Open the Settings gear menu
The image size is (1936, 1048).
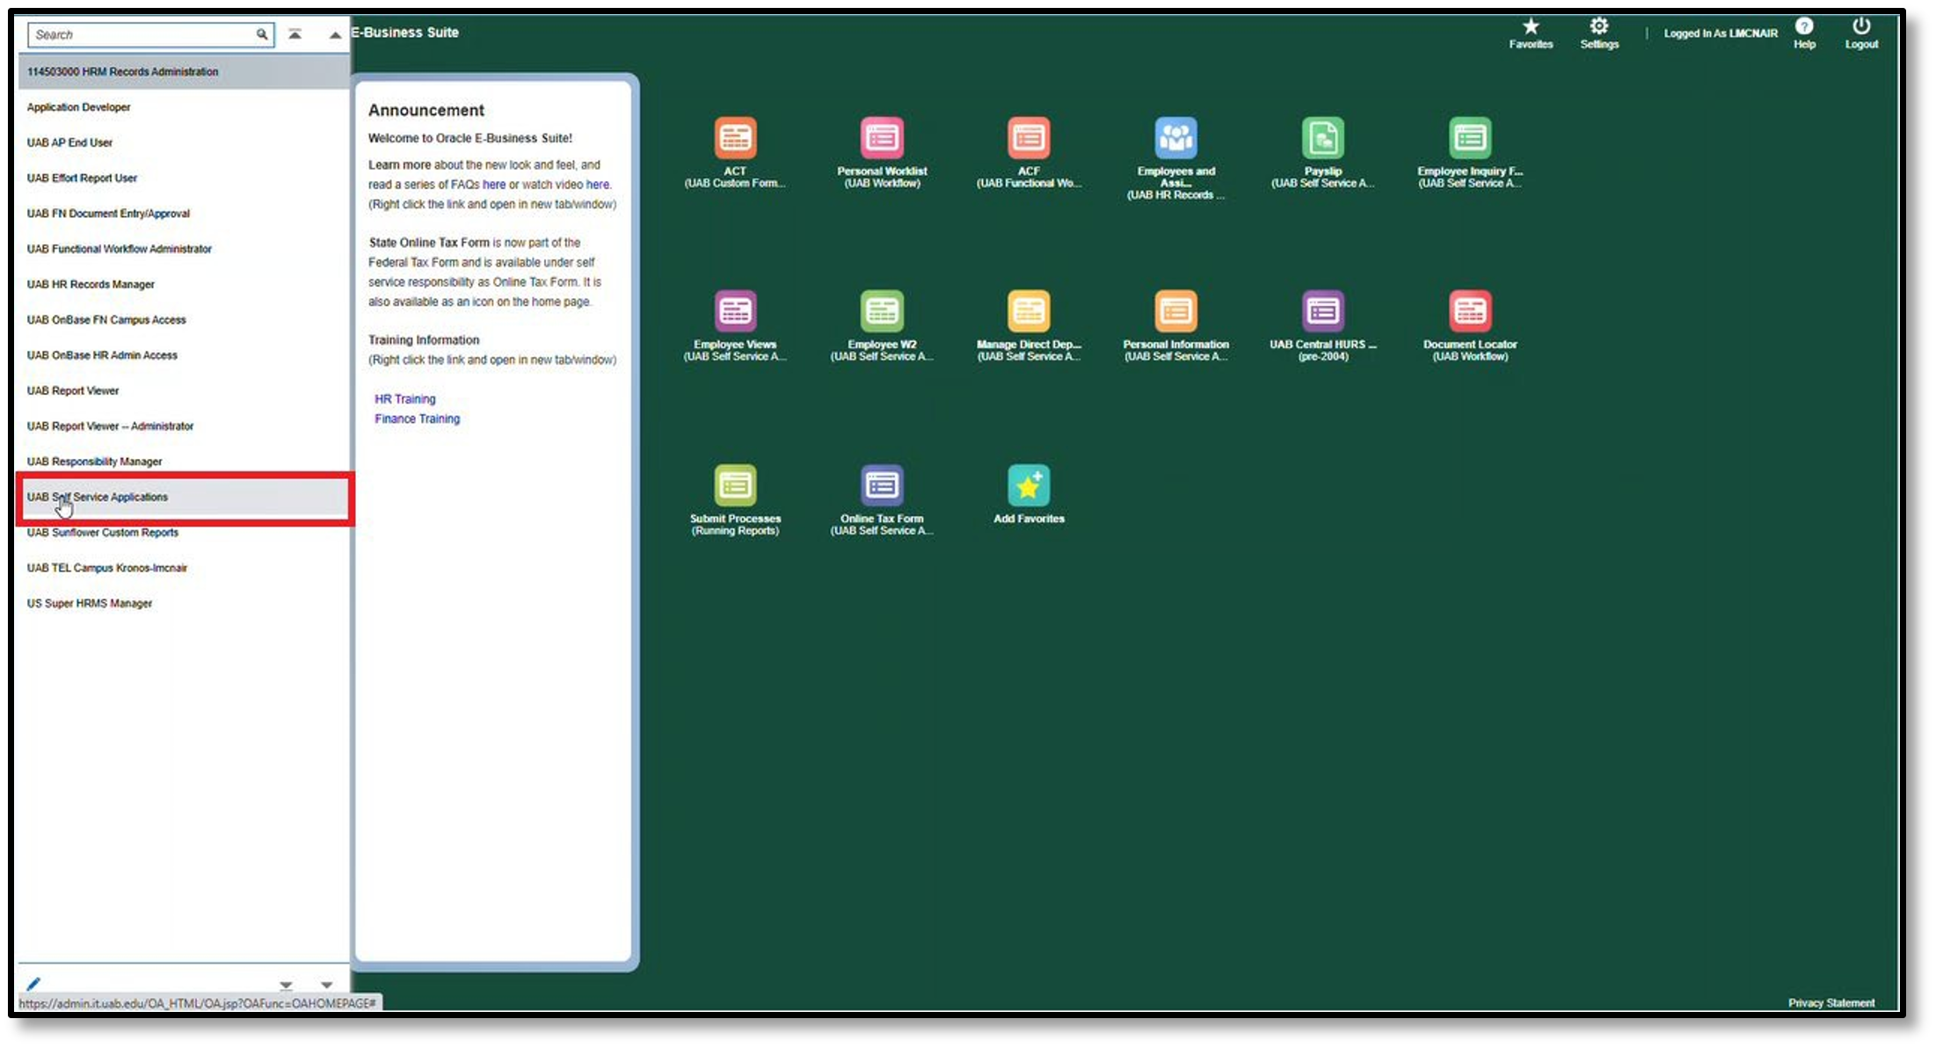(1598, 27)
